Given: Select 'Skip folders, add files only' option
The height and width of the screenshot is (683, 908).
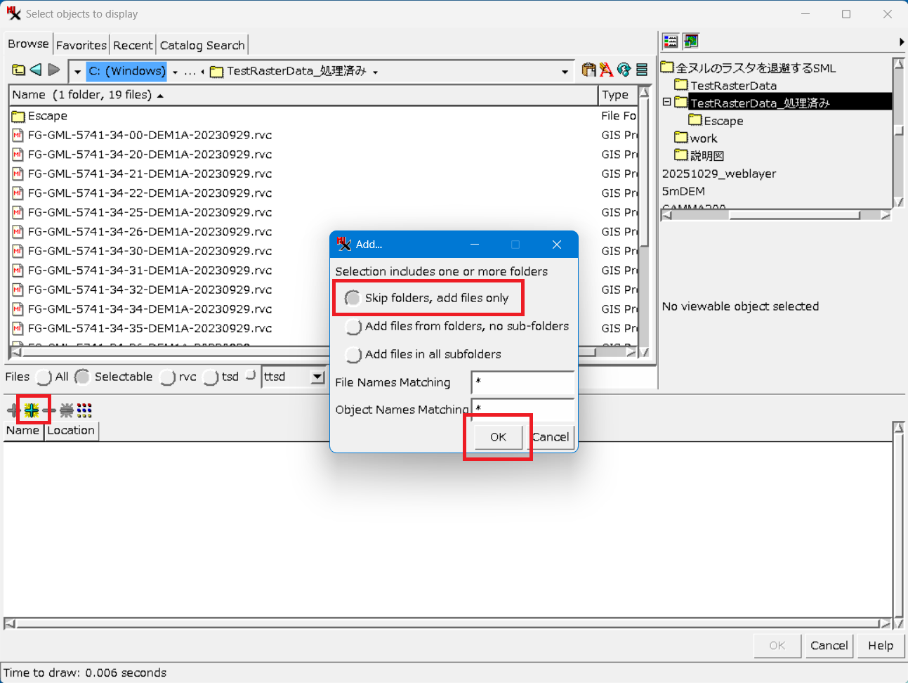Looking at the screenshot, I should [353, 299].
